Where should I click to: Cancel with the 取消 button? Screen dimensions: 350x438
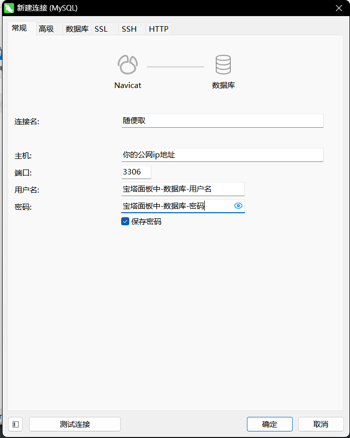(321, 424)
